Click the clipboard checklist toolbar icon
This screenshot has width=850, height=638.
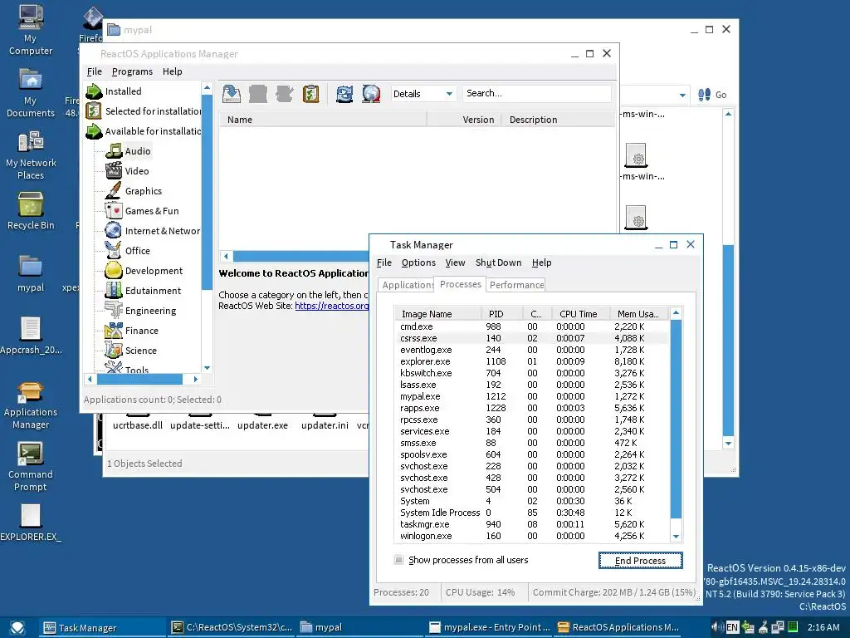tap(310, 94)
